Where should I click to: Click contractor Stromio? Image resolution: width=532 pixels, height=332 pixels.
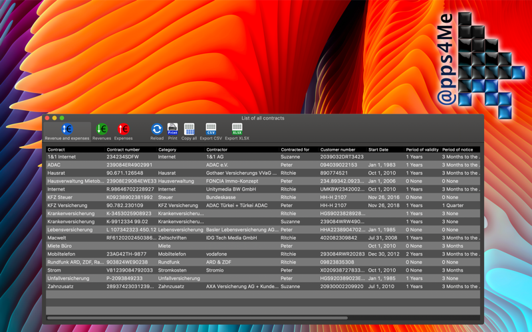[x=215, y=270]
